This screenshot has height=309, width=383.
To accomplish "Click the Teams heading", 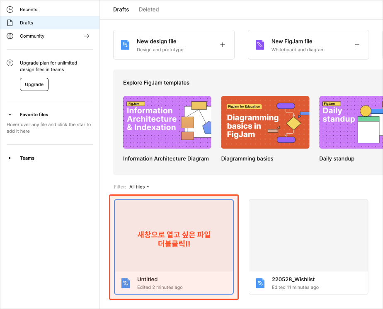I will [27, 158].
